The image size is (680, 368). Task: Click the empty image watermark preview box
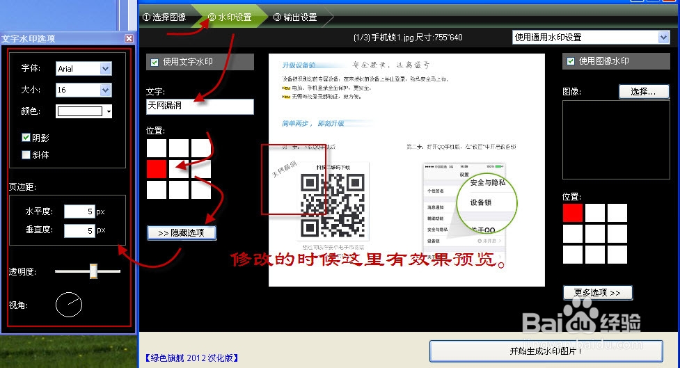click(x=616, y=140)
